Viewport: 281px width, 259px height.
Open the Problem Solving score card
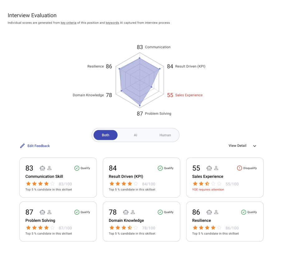pos(58,222)
